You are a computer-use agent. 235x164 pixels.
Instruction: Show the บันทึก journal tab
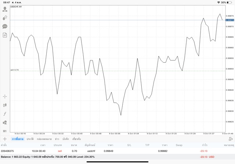pyautogui.click(x=66, y=139)
